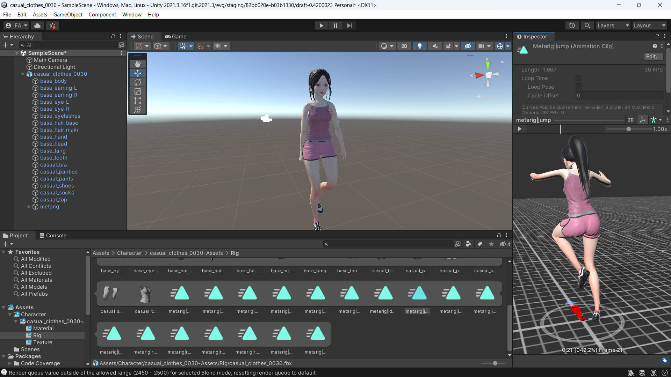Select All Materials in Favorites
This screenshot has height=377, width=671.
(36, 280)
